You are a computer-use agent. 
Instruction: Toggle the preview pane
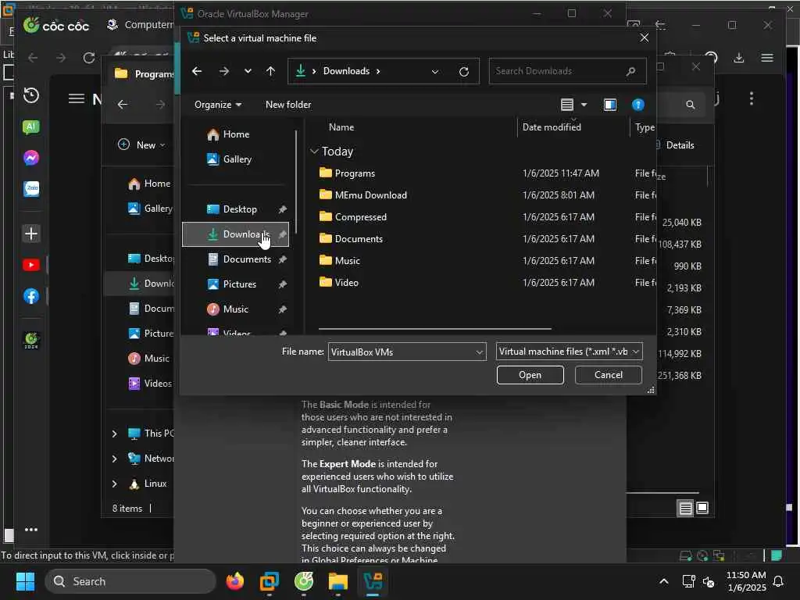609,105
